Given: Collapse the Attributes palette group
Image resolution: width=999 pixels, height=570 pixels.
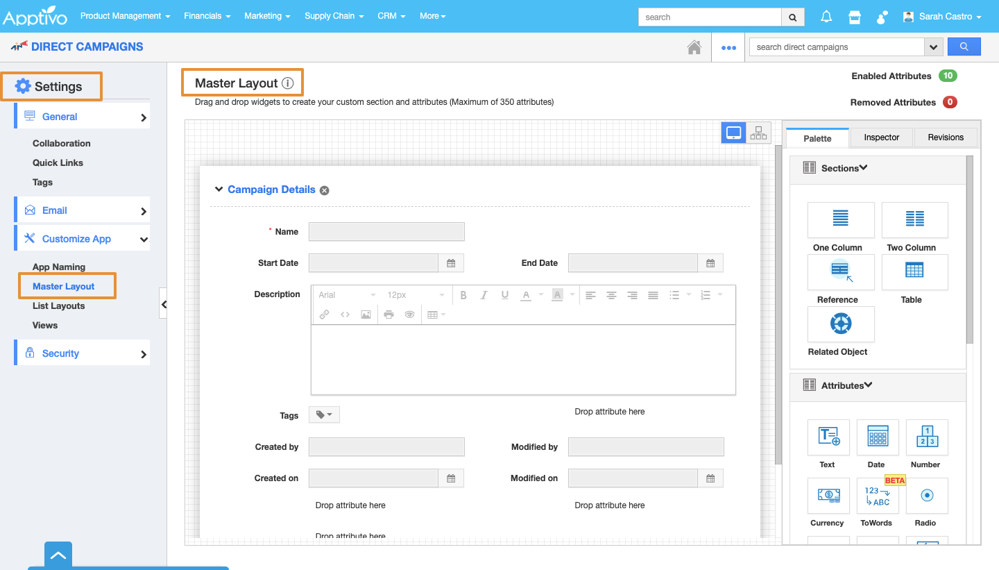Looking at the screenshot, I should pos(868,385).
